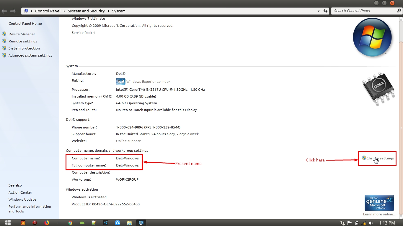Launch Google Chrome from the taskbar
The height and width of the screenshot is (226, 403).
(x=70, y=223)
